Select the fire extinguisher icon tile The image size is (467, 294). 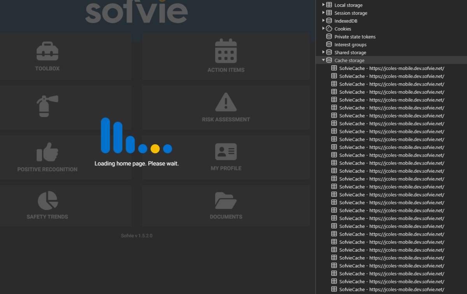point(47,106)
